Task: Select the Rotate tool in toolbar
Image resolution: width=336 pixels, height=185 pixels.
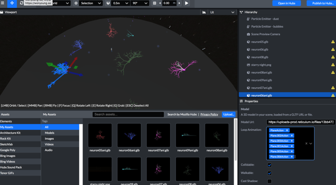Action: point(21,3)
